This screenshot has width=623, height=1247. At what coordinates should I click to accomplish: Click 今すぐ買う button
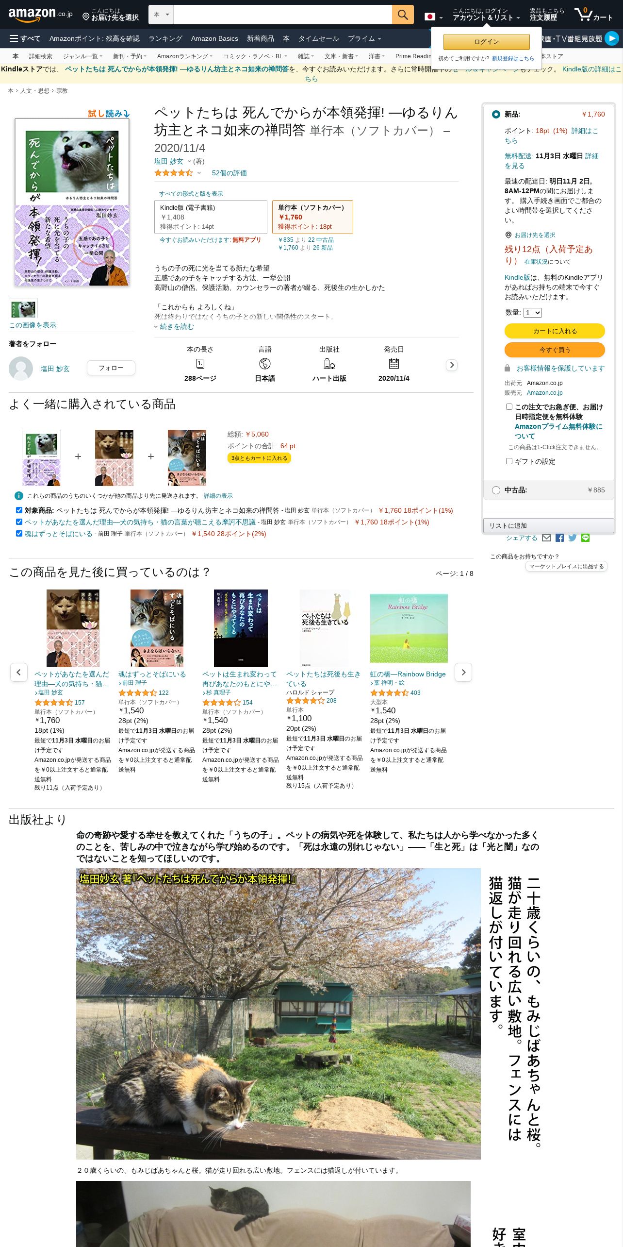555,350
